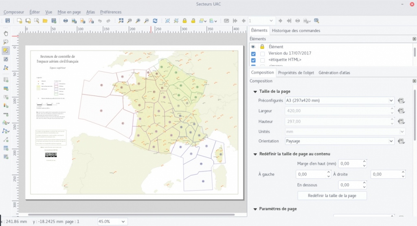Select the Move item tool
Screen dimensions: 417x226
click(6, 50)
